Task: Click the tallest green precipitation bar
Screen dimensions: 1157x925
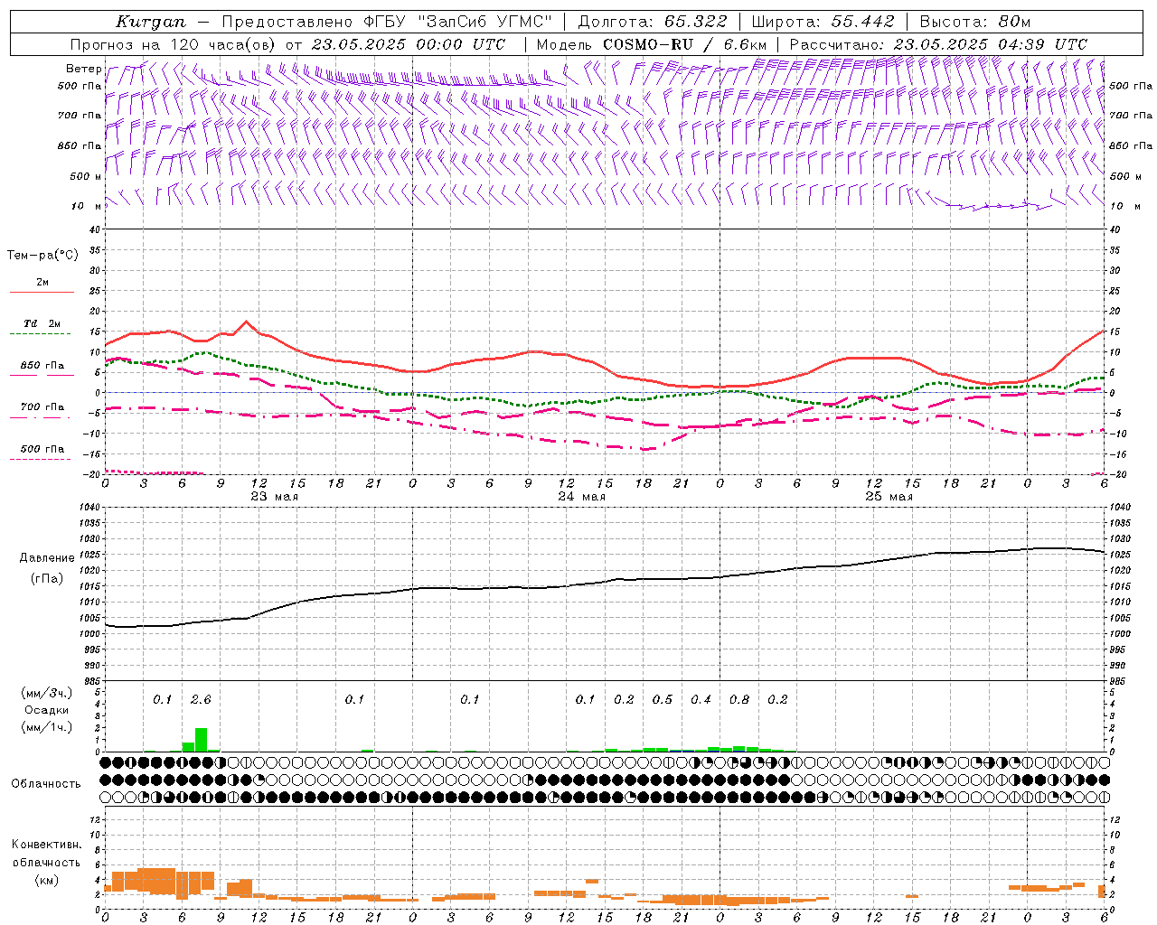Action: pos(201,740)
